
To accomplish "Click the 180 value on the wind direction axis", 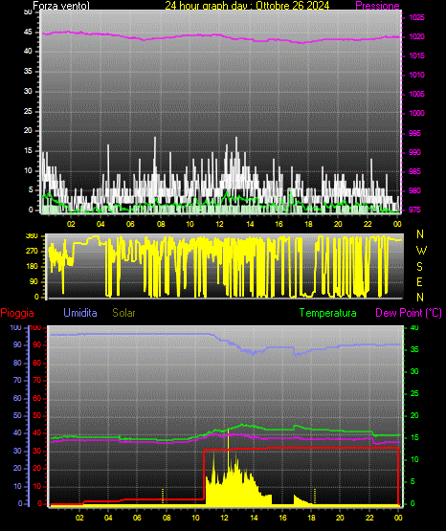I will [32, 267].
